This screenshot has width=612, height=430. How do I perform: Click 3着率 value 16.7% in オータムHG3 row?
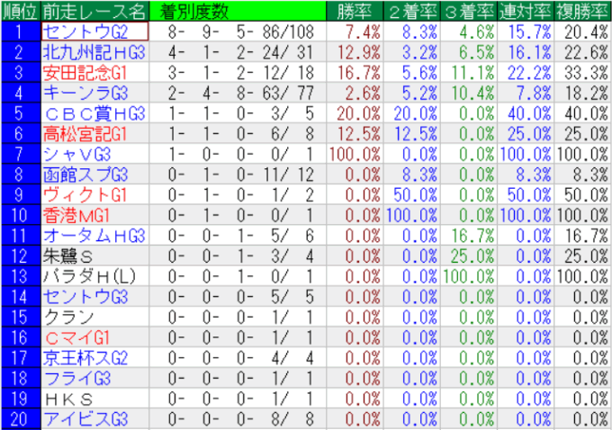472,236
